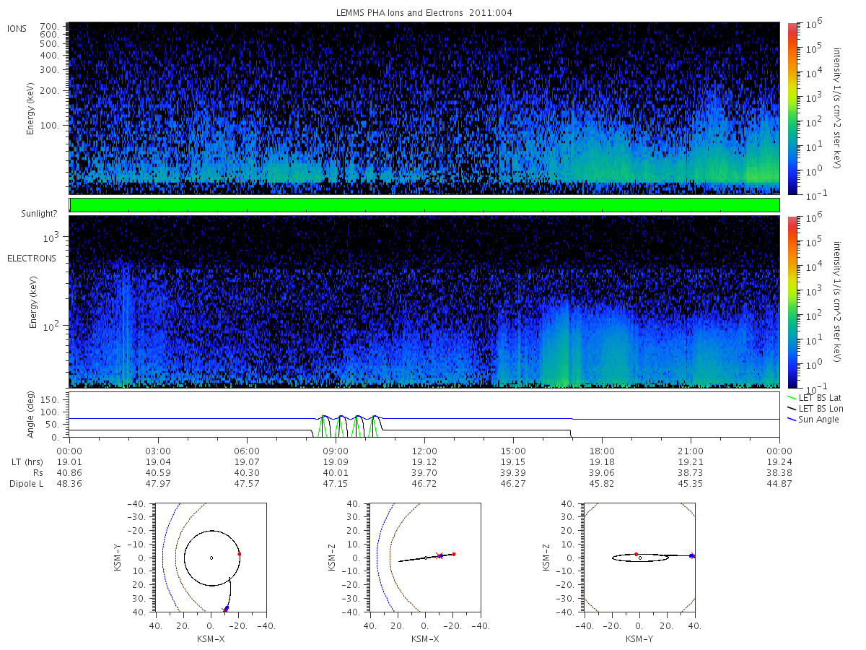Click the 18:00 time axis tick label
The width and height of the screenshot is (866, 650).
click(602, 449)
